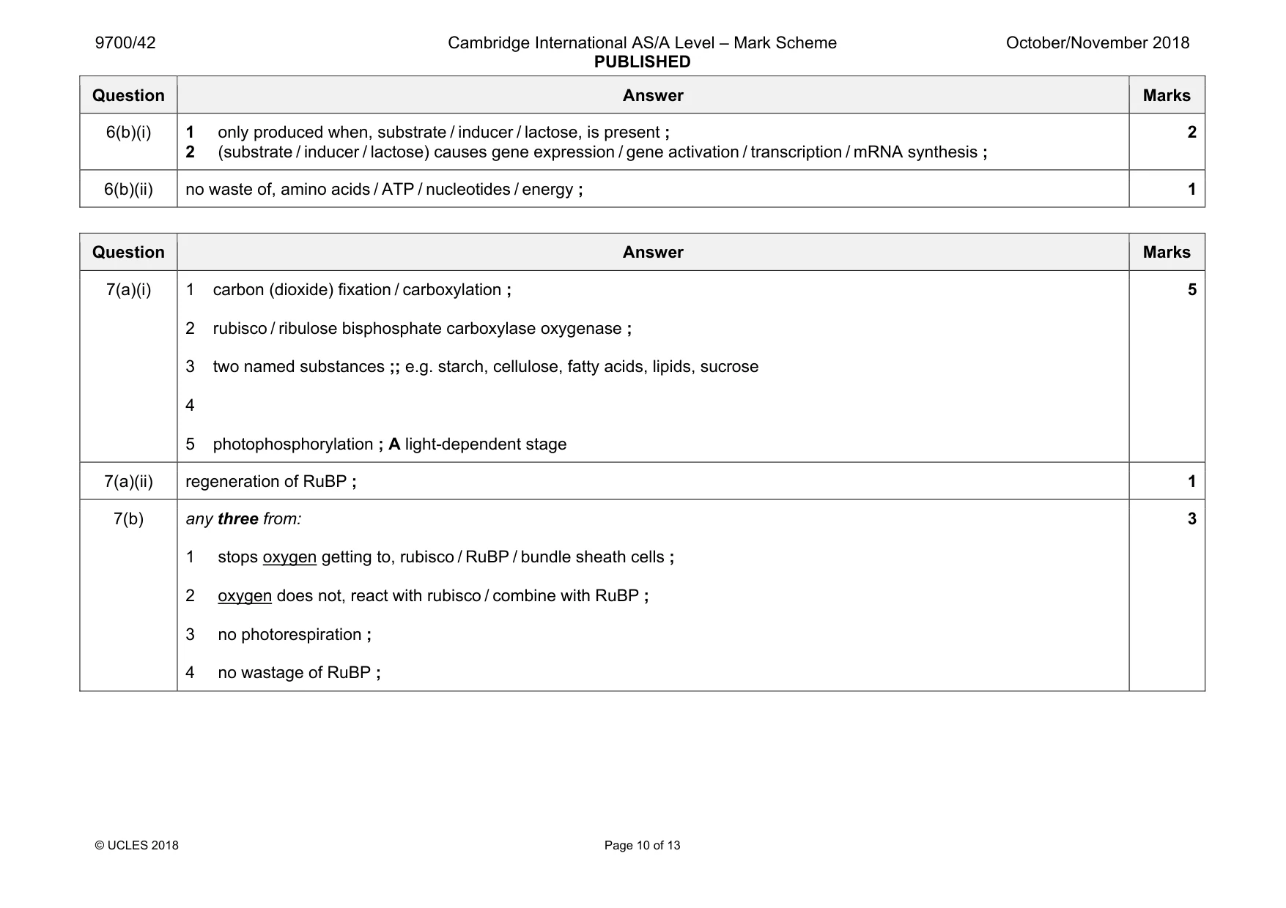The height and width of the screenshot is (908, 1286).
Task: Click the '6(b)(ii)' question cell
Action: (x=128, y=190)
